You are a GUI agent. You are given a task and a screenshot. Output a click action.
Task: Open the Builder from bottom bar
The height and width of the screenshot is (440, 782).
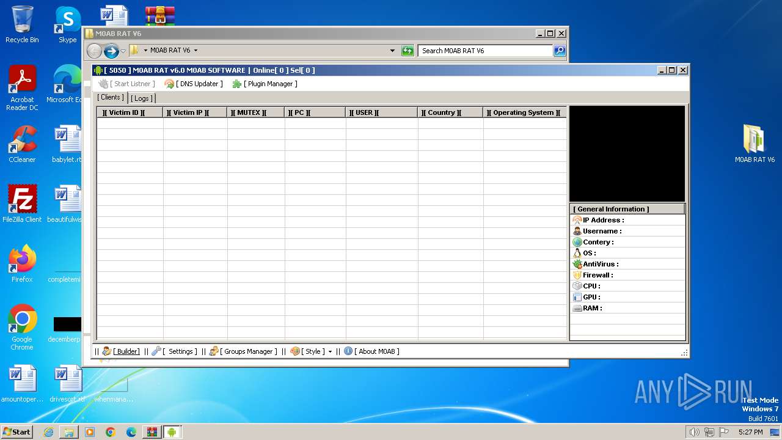coord(122,351)
